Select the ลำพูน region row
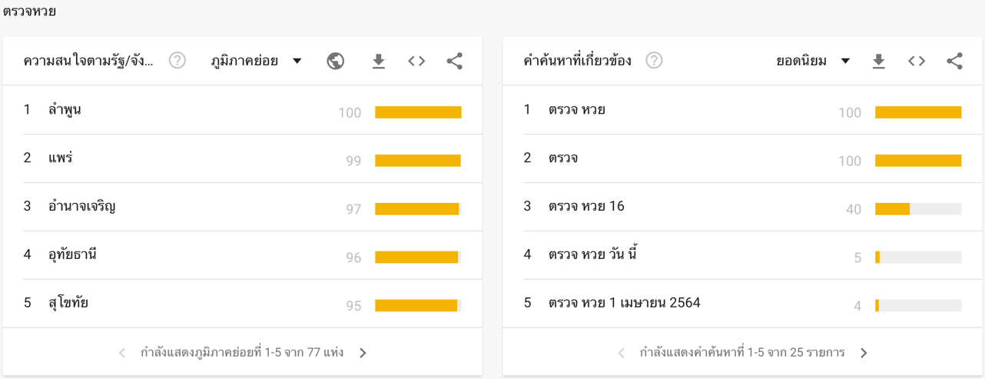Image resolution: width=985 pixels, height=379 pixels. click(243, 110)
